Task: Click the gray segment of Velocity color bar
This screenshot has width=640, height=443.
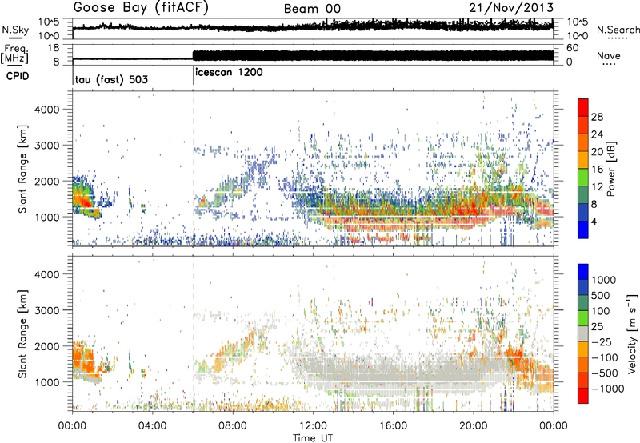Action: (583, 333)
